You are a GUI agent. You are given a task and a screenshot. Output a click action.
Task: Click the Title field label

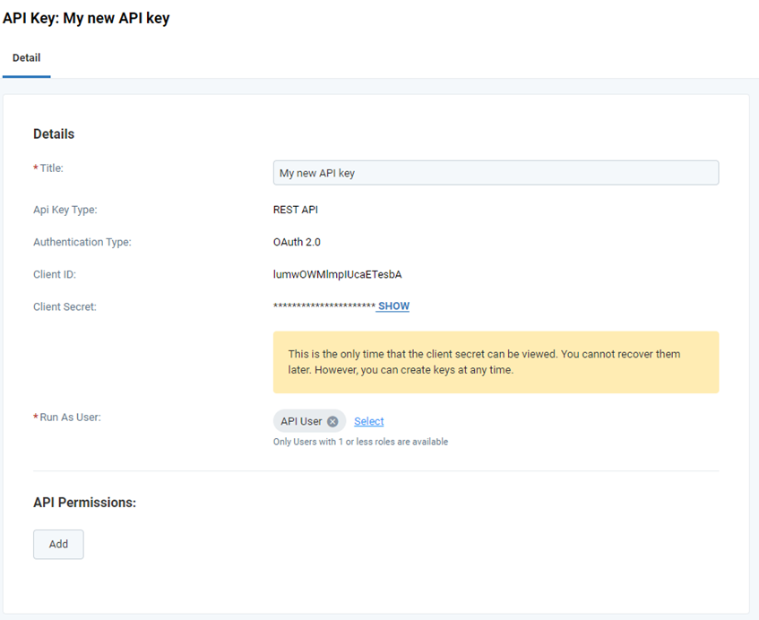[x=51, y=168]
